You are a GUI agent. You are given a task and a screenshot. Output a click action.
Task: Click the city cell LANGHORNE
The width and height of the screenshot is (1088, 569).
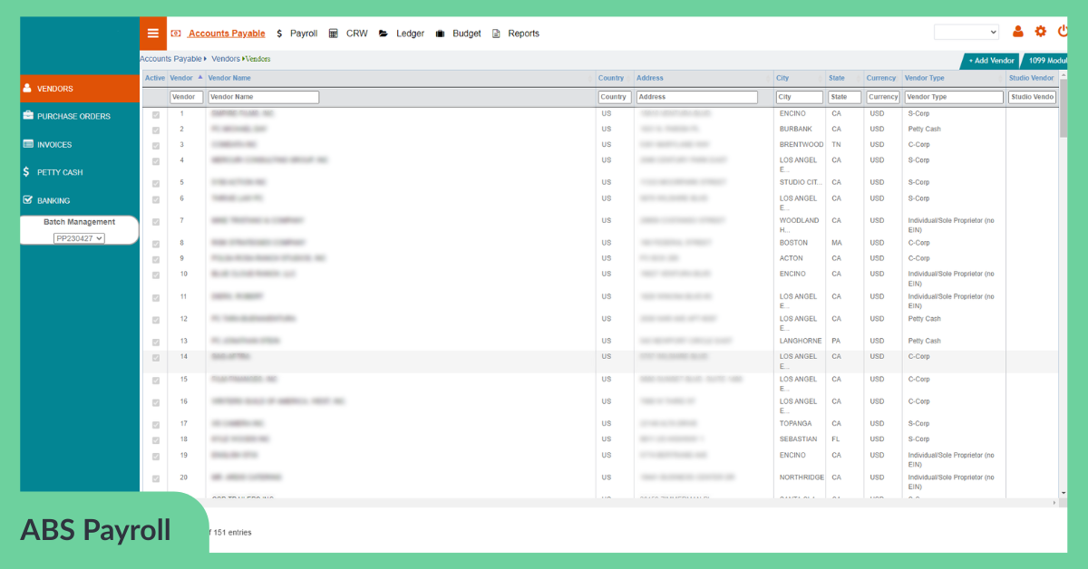tap(801, 341)
